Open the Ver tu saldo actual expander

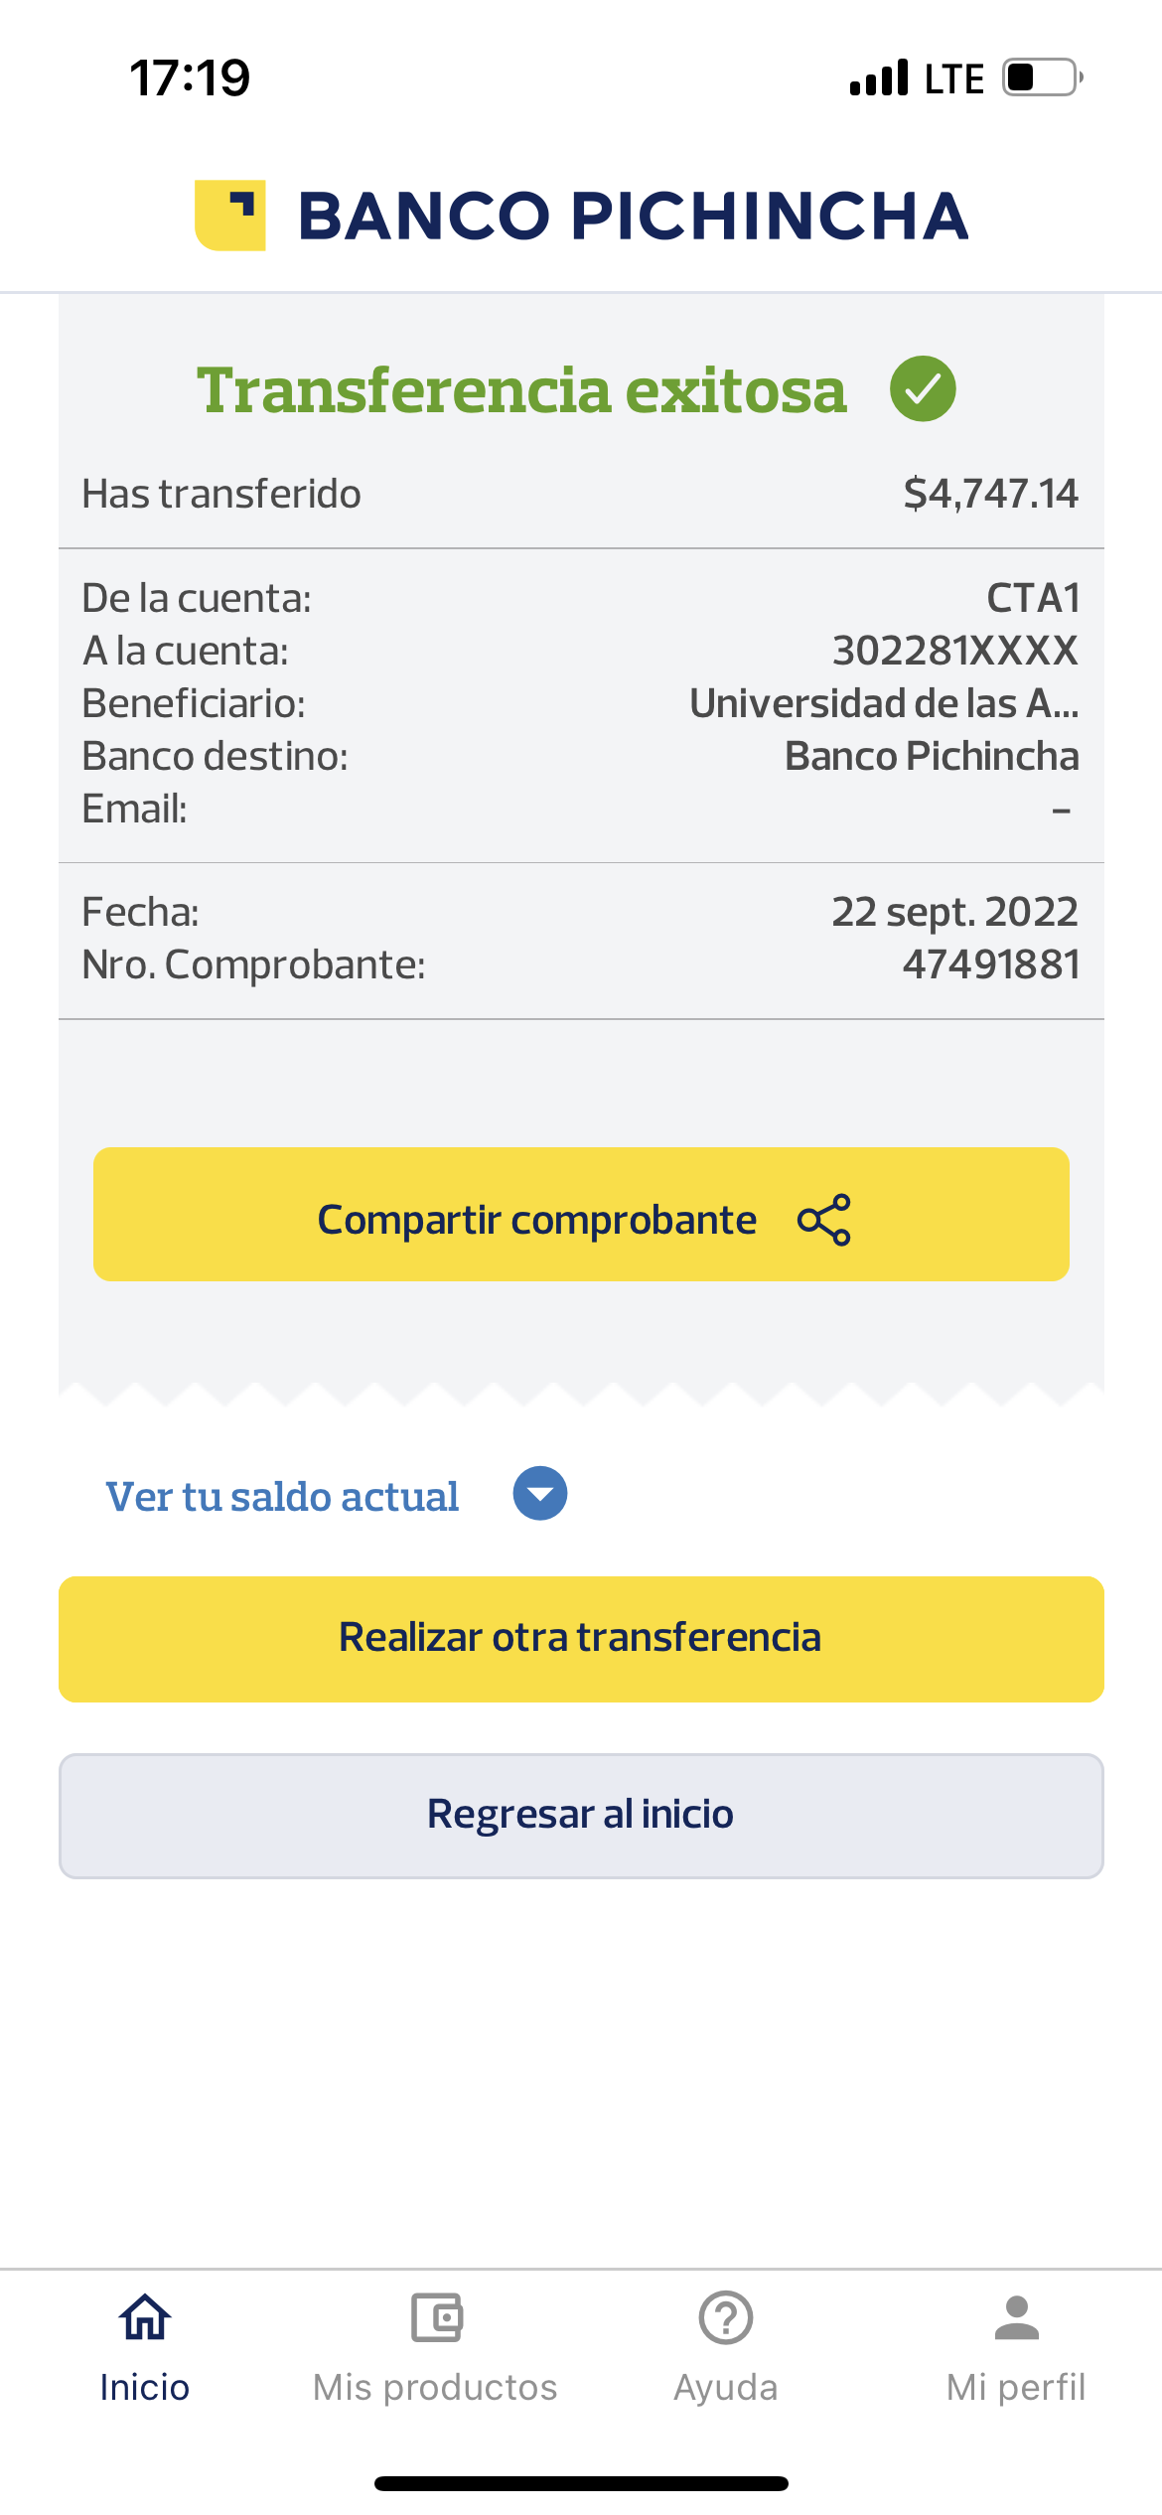pos(283,1497)
